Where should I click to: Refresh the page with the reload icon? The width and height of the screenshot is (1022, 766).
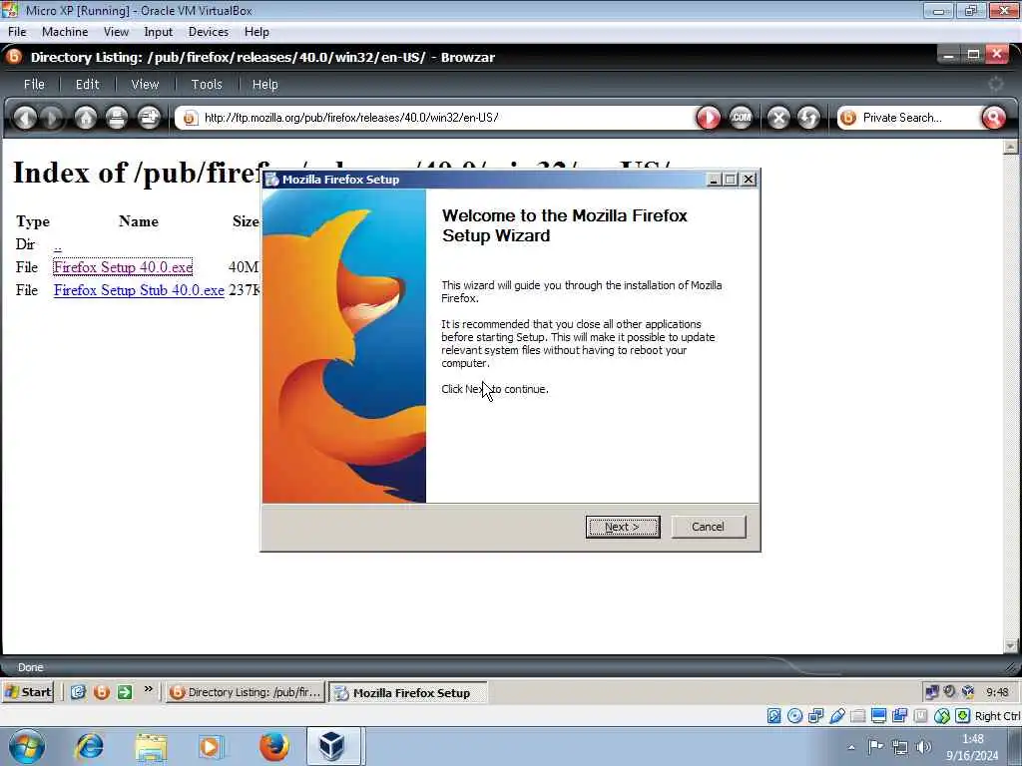[x=808, y=118]
